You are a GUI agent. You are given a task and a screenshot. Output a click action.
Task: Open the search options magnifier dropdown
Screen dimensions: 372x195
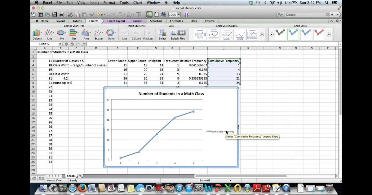[280, 15]
